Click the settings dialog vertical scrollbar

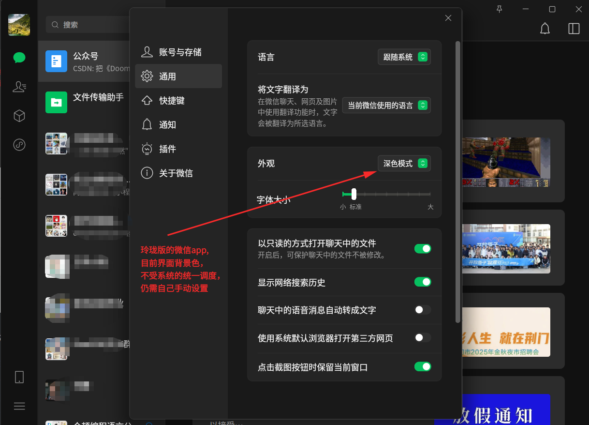(x=457, y=182)
